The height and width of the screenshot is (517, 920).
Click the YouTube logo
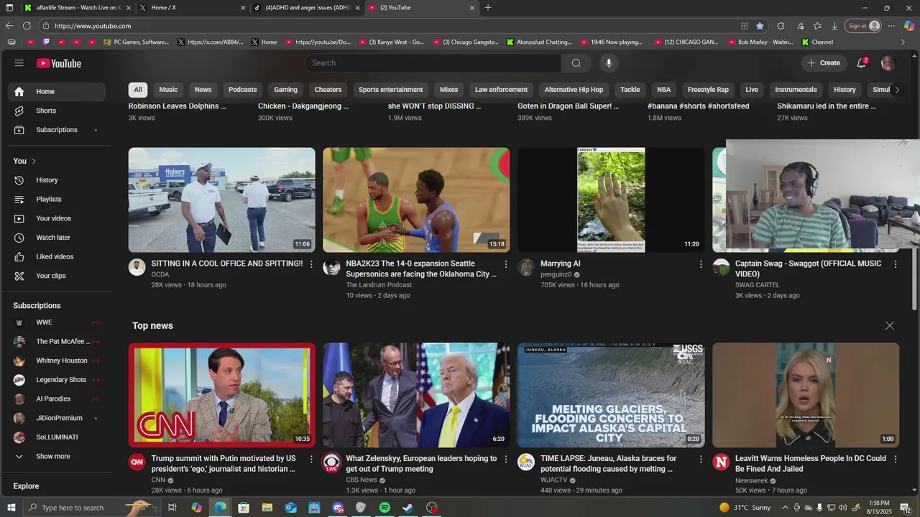pos(59,63)
